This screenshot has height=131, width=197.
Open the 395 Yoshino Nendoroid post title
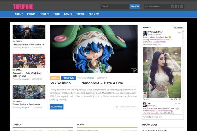coord(86,83)
